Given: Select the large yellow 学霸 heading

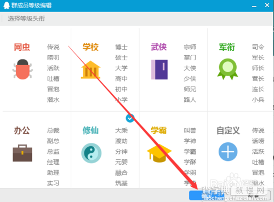Looking at the screenshot, I should [159, 130].
